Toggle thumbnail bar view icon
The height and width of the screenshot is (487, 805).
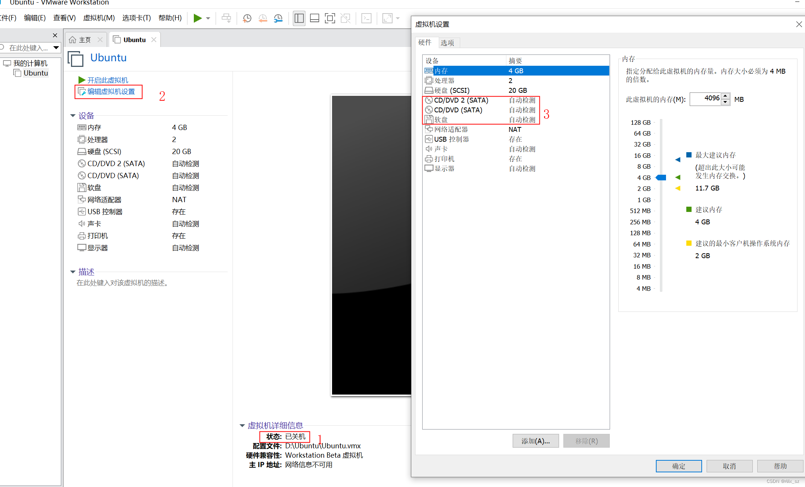(314, 18)
